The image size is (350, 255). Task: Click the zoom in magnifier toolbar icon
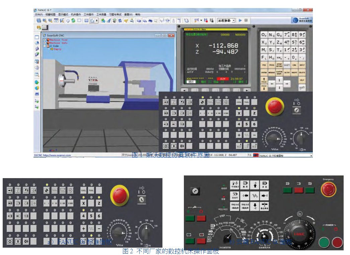(x=45, y=20)
